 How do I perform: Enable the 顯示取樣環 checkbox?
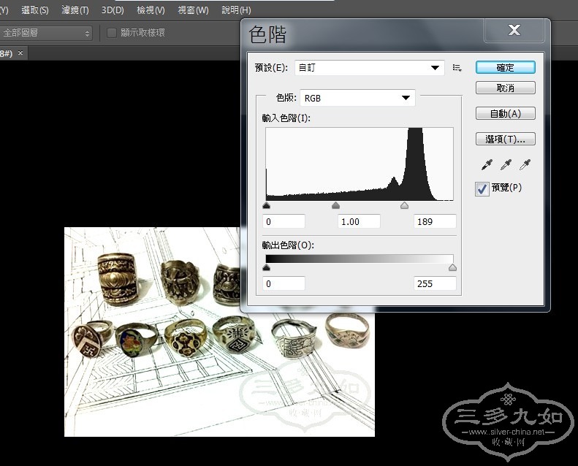112,33
